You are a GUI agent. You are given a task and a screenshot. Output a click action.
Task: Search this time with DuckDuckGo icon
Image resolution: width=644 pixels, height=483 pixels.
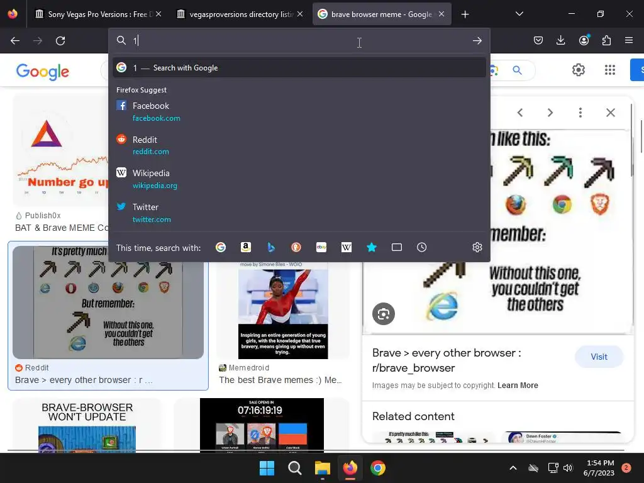coord(296,247)
